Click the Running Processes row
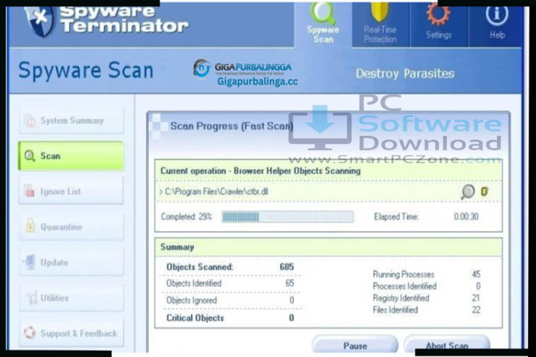 [427, 274]
